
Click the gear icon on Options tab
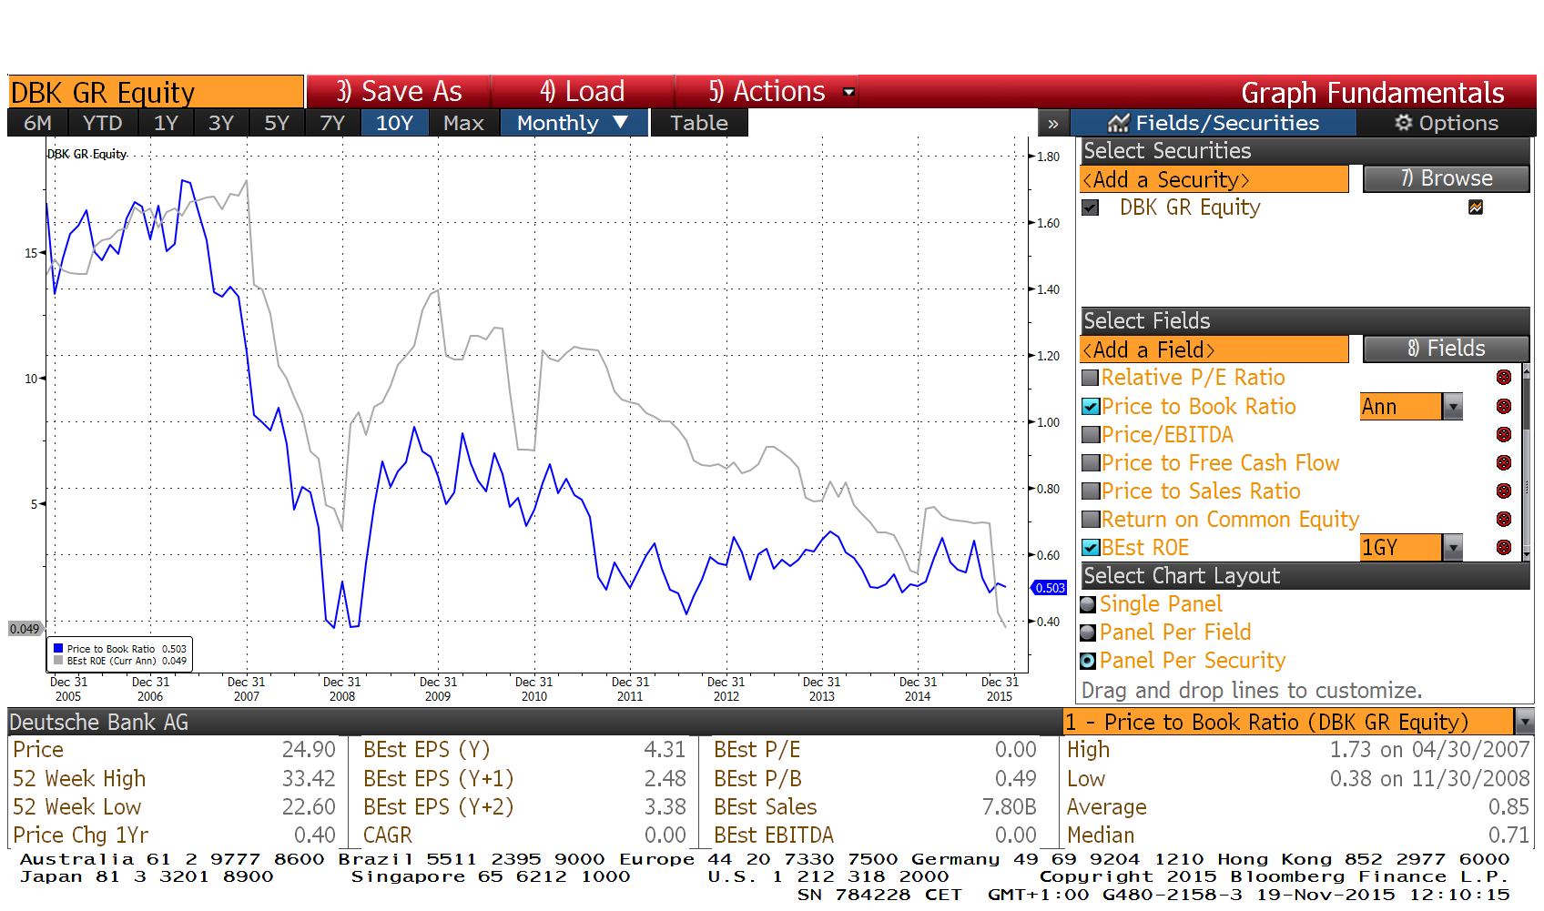(1404, 122)
